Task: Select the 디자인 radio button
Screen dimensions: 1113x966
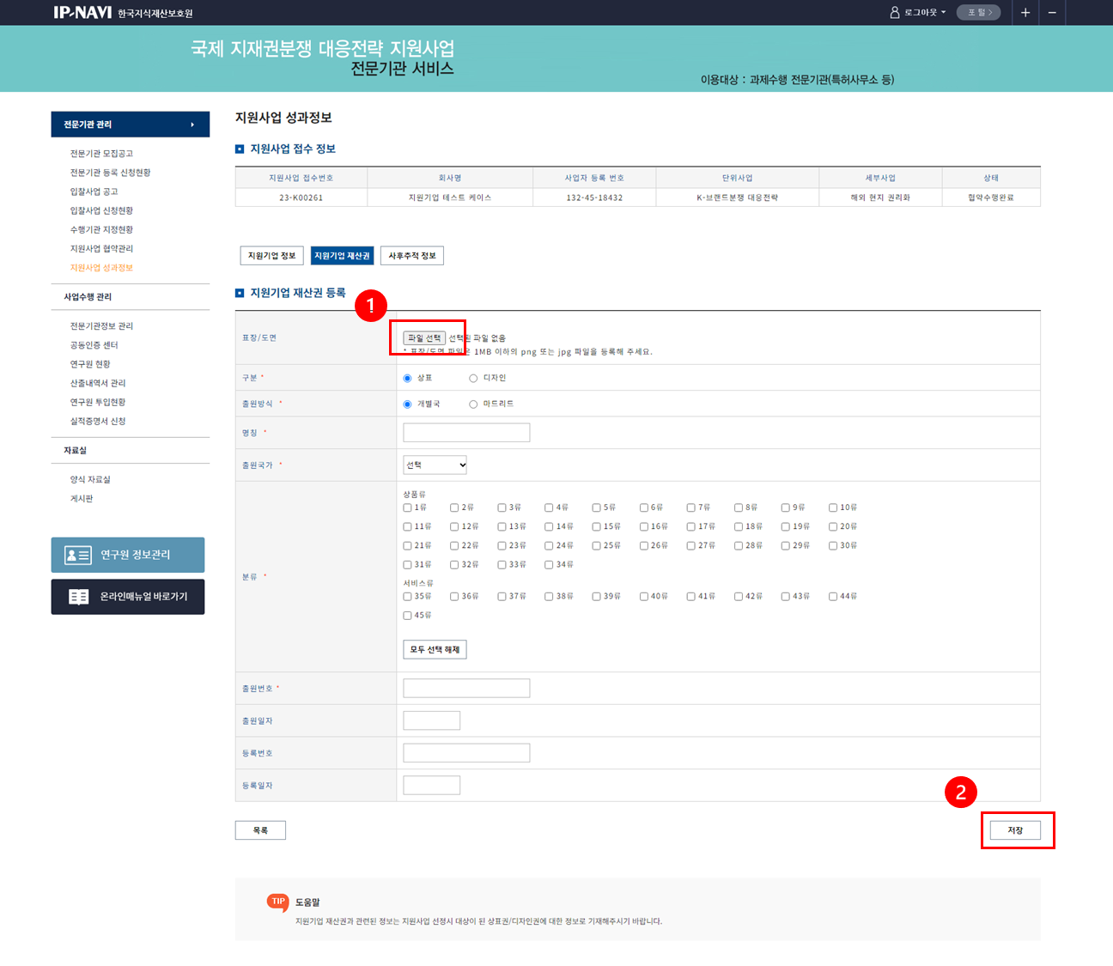Action: 473,378
